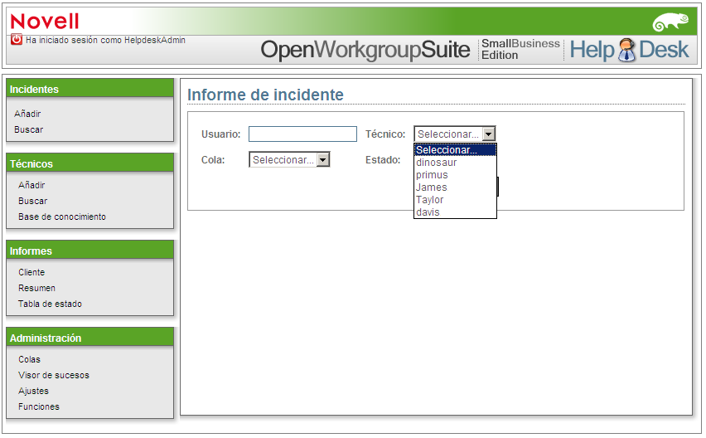Focus the Usuario input field
Viewport: 706px width, 438px height.
(302, 134)
